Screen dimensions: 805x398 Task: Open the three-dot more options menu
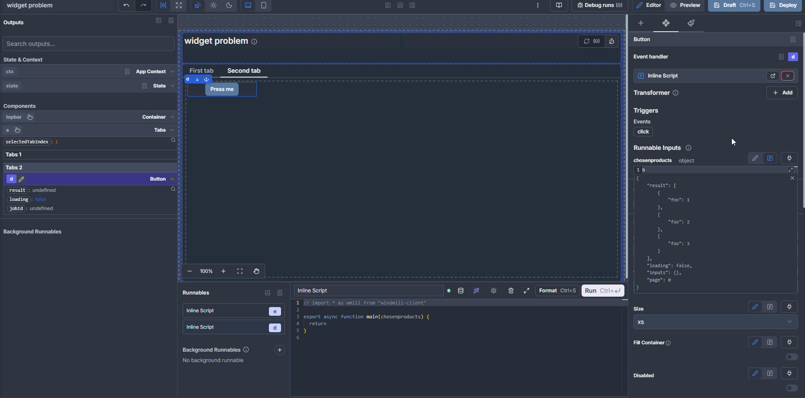(538, 5)
